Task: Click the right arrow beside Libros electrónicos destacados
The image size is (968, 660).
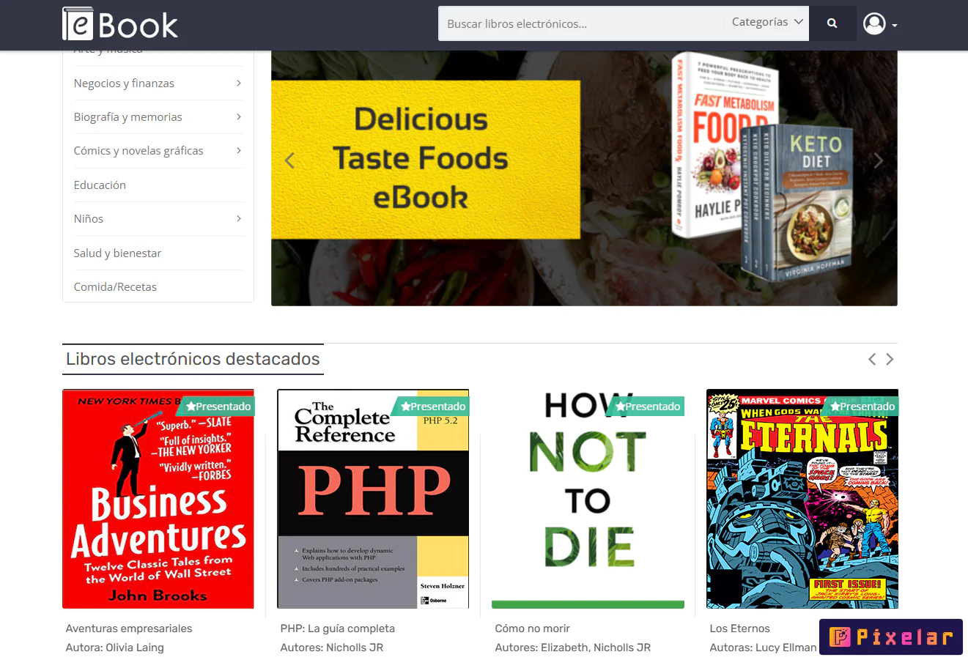Action: click(890, 359)
